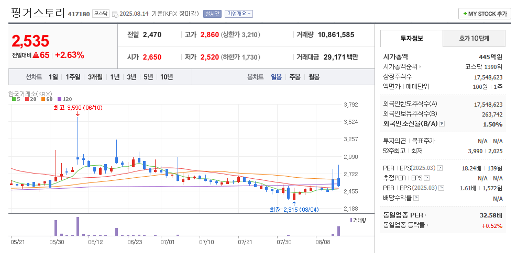This screenshot has width=517, height=253.
Task: Click arrow icon next to 동일업종 등락률
Action: [x=427, y=225]
